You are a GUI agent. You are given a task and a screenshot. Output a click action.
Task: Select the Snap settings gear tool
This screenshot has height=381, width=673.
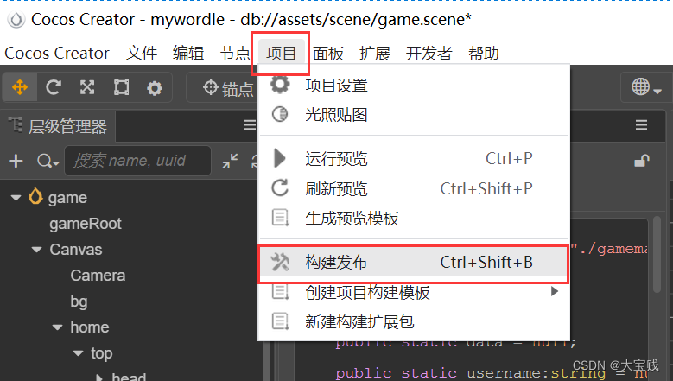point(155,88)
